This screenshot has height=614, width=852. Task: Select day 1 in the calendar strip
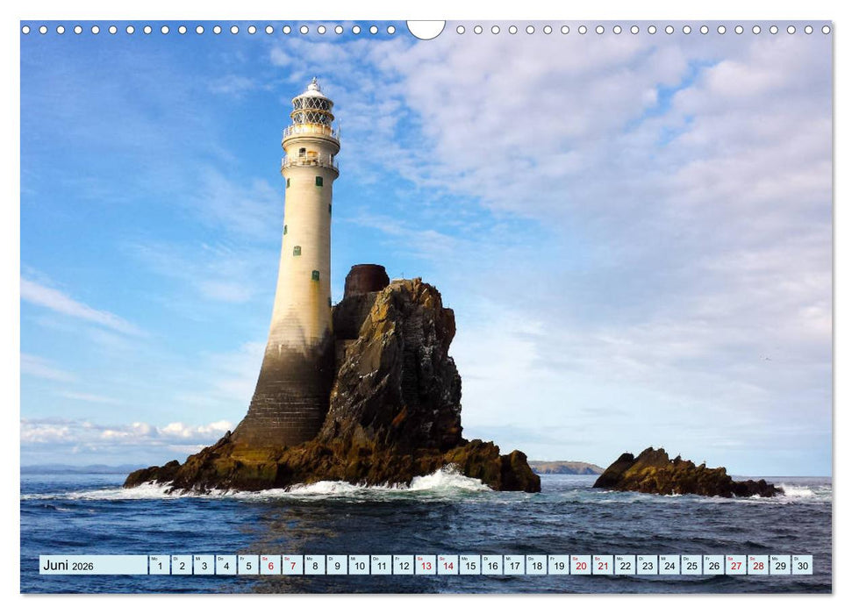click(x=159, y=565)
